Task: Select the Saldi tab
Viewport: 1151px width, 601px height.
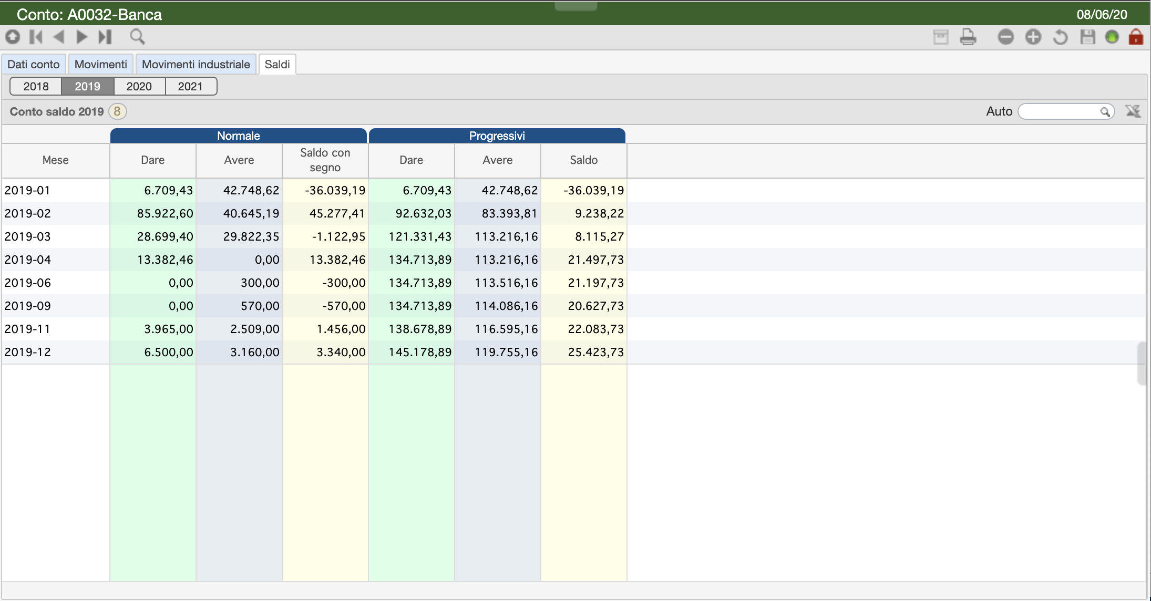Action: tap(277, 64)
